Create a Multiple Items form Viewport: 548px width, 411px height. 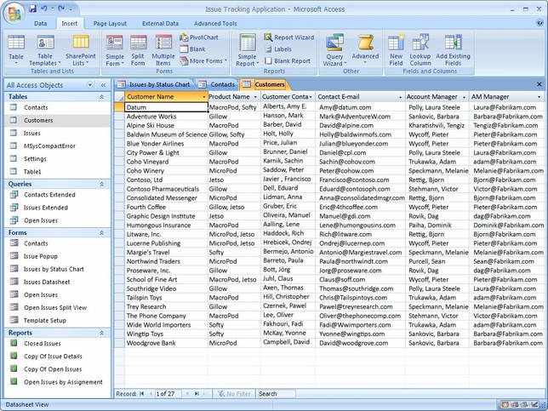tap(163, 50)
